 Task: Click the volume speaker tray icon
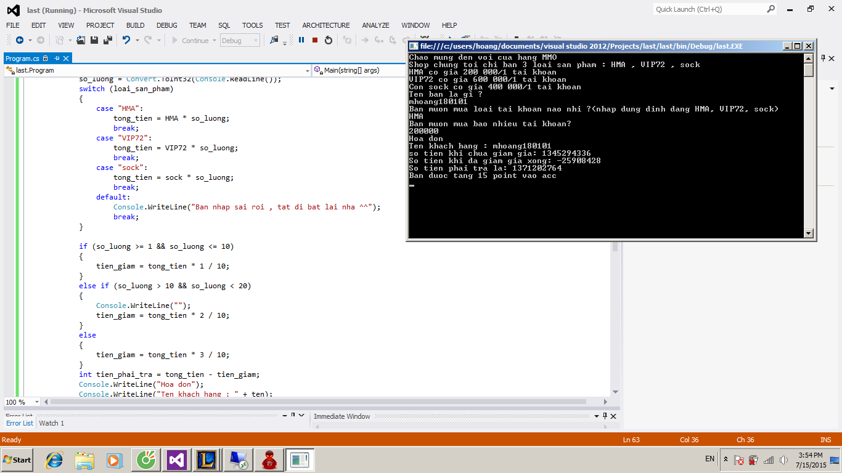(783, 460)
